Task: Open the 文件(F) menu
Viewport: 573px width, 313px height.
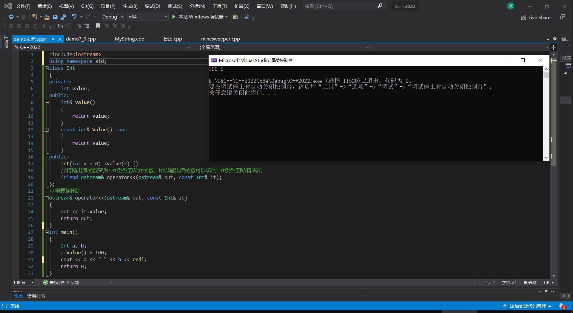Action: point(23,6)
